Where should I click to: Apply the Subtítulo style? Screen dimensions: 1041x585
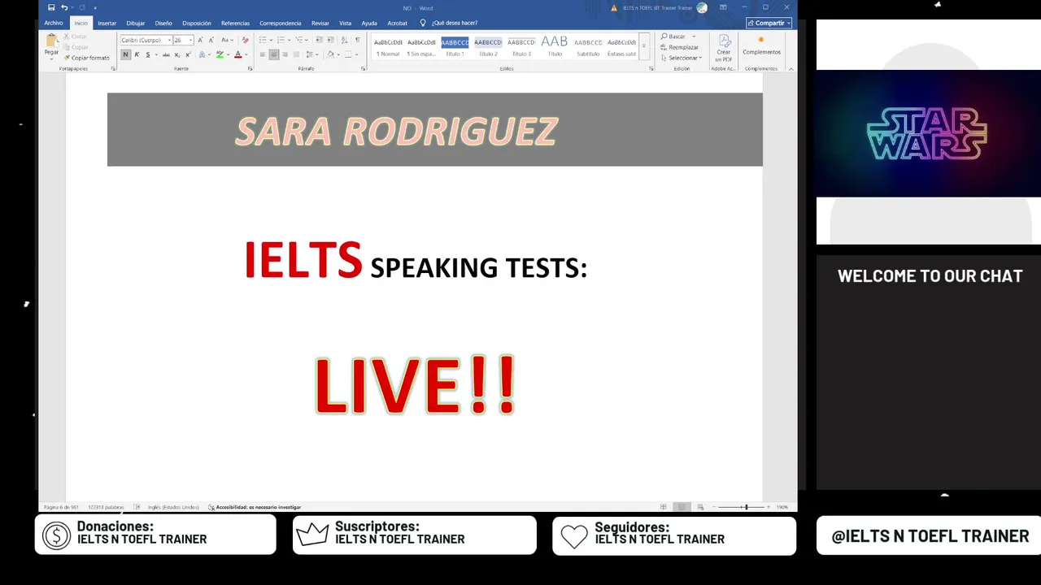click(x=588, y=47)
